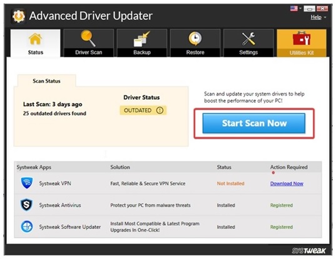Open the Backup tab
The height and width of the screenshot is (259, 336).
(142, 43)
